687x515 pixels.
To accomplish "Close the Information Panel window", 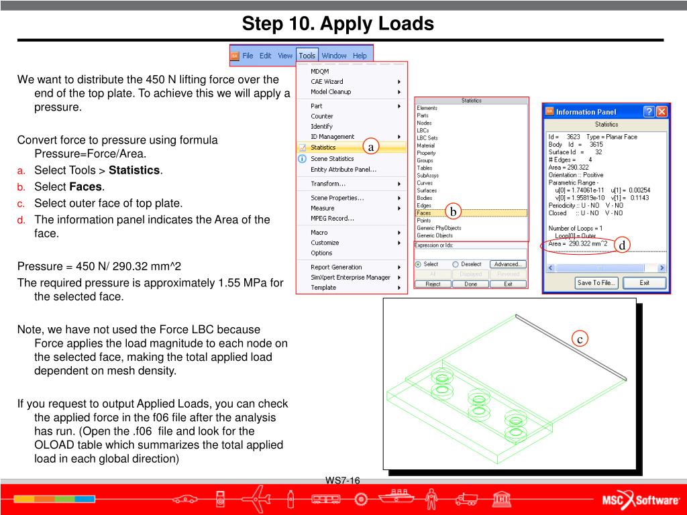I will [x=662, y=112].
